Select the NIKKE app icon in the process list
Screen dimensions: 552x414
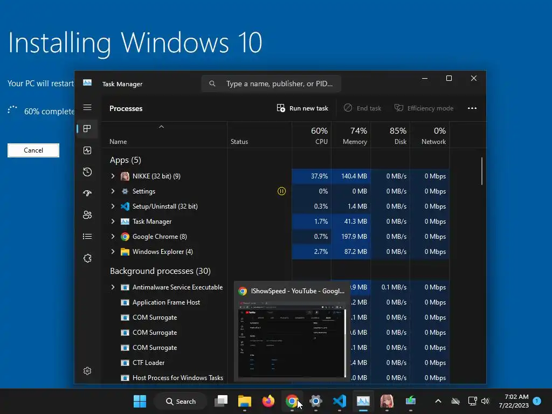(125, 176)
